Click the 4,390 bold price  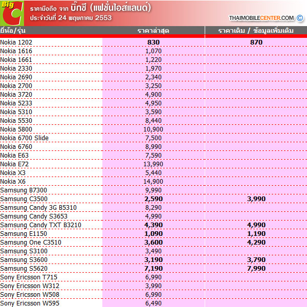(153, 225)
